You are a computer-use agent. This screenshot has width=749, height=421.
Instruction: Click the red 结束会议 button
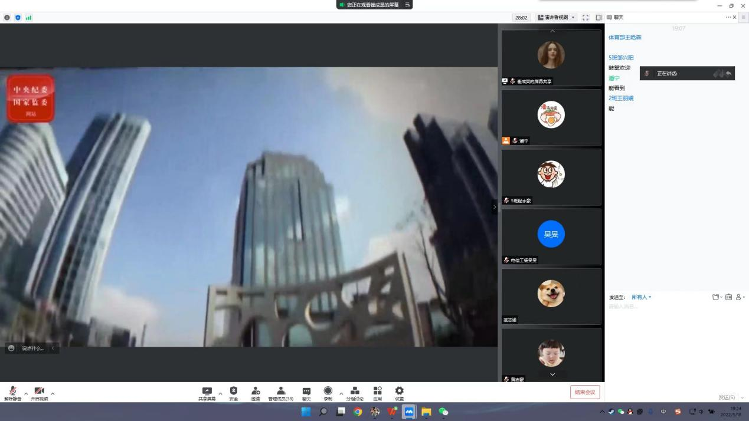click(x=585, y=392)
